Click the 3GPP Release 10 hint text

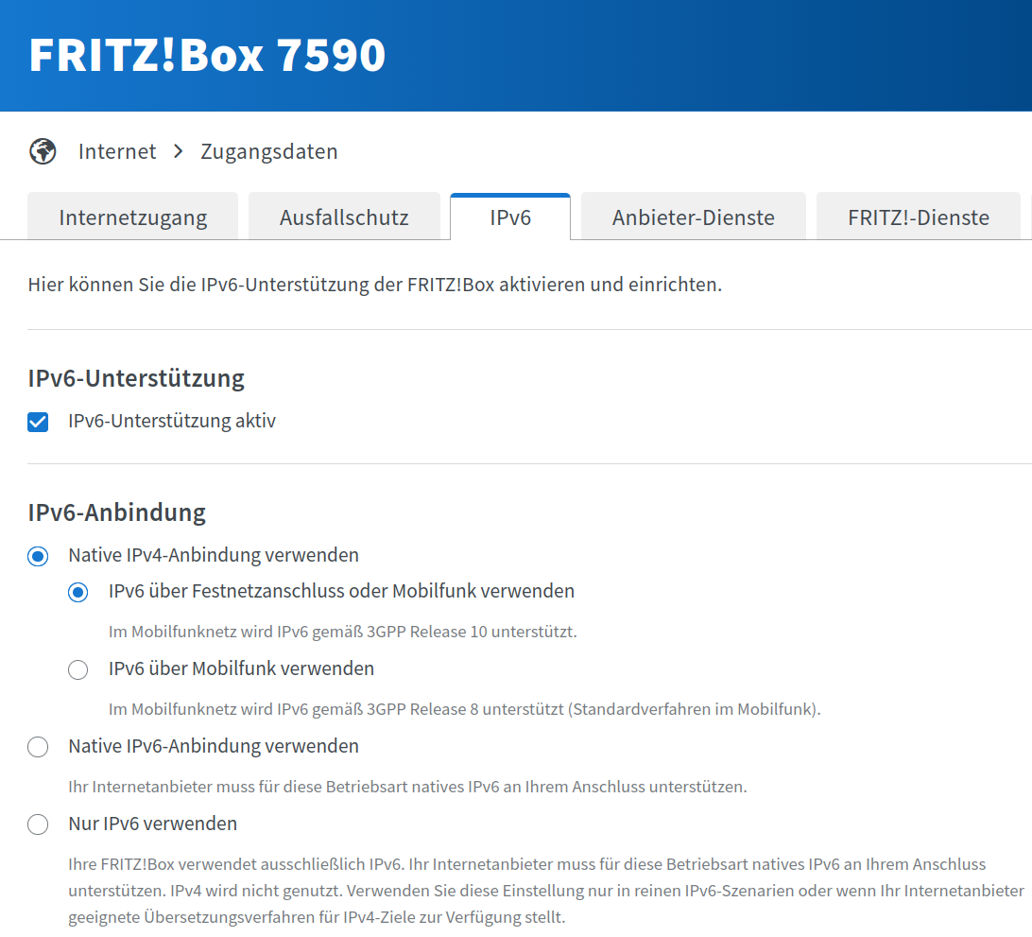point(342,632)
